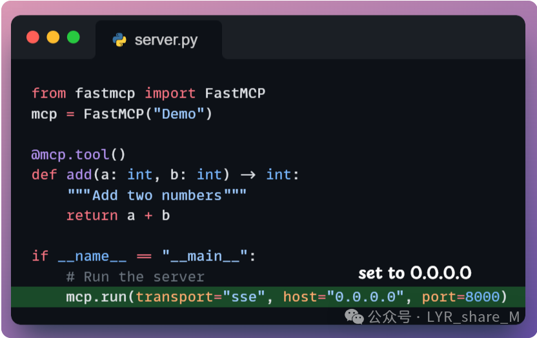Click the port=8000 argument
This screenshot has height=338, width=537.
point(461,297)
